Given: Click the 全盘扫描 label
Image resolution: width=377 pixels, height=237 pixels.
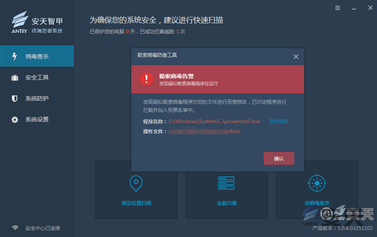Looking at the screenshot, I should [x=227, y=203].
